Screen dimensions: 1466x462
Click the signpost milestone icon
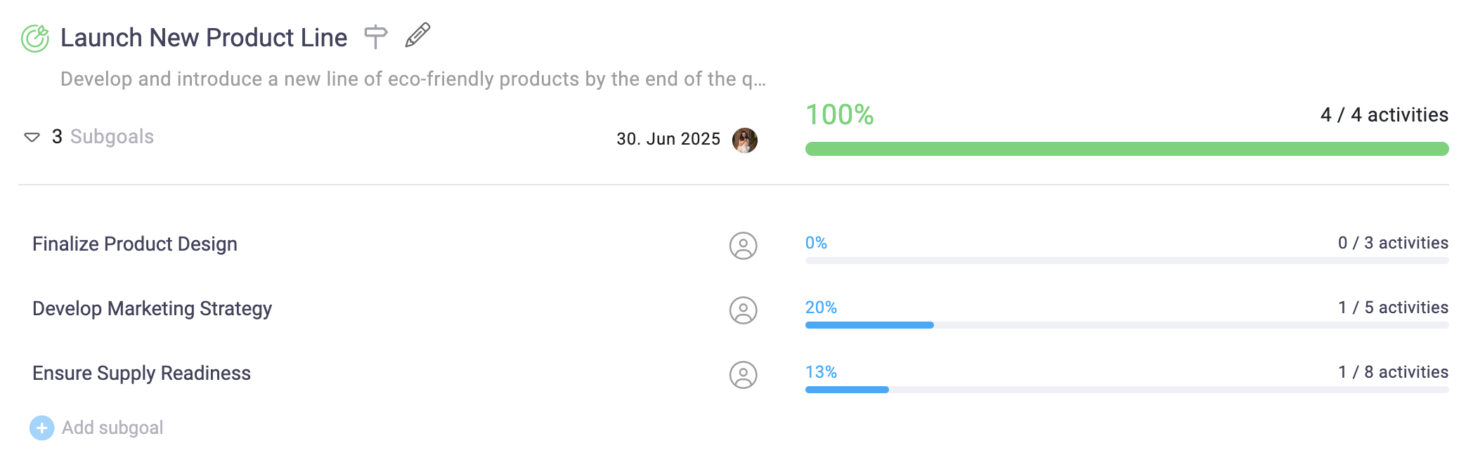(376, 36)
